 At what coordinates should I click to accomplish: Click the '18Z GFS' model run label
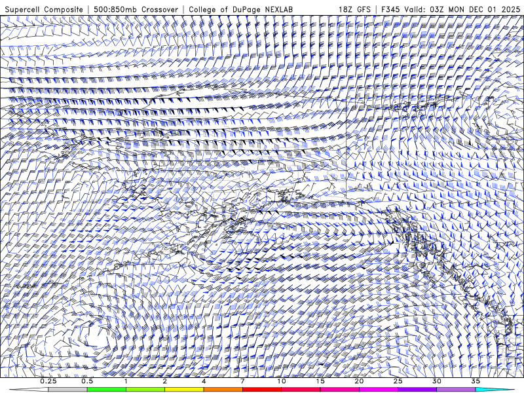click(354, 9)
